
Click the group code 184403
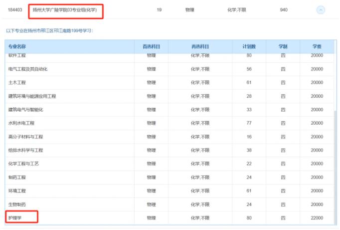coord(15,10)
